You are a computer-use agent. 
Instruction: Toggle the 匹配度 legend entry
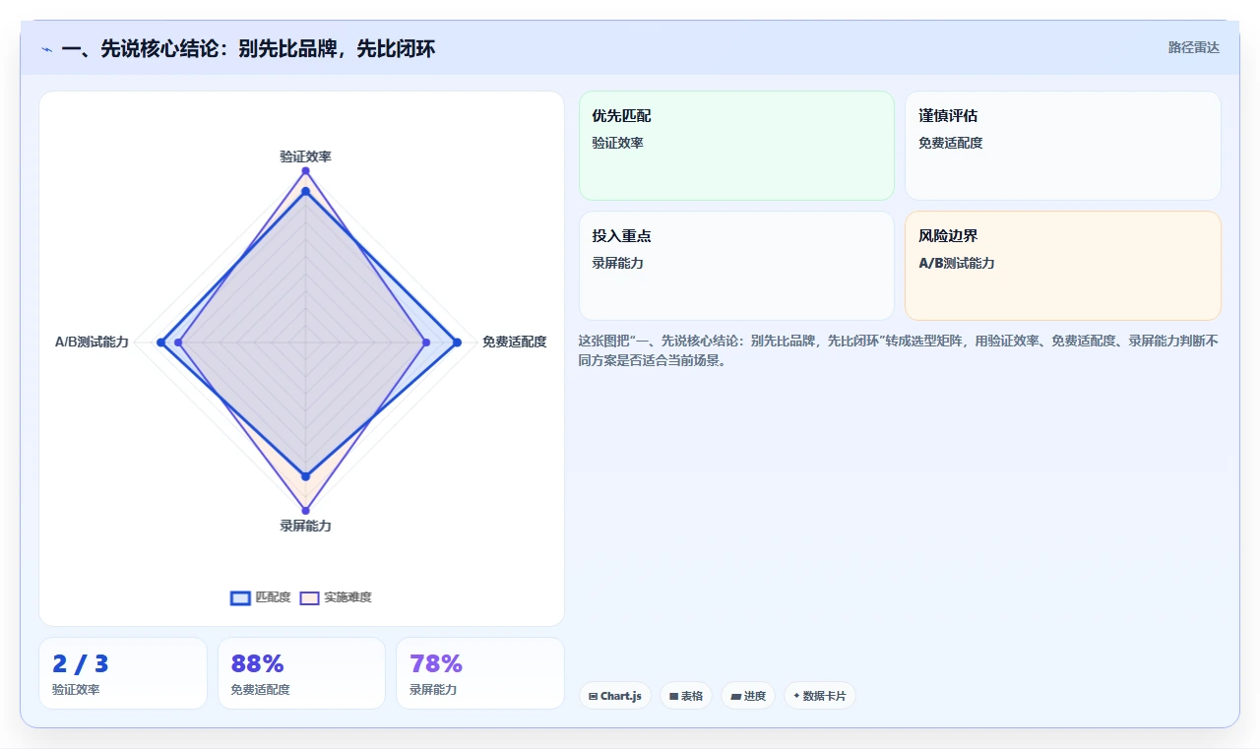pyautogui.click(x=261, y=597)
